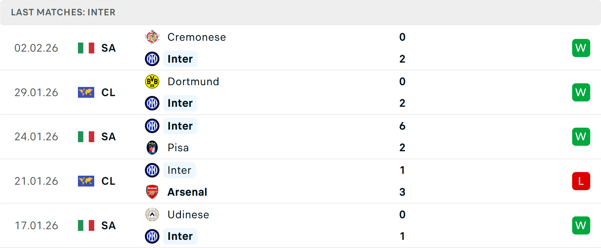
Task: Click the Last Matches: Inter header
Action: coord(63,12)
